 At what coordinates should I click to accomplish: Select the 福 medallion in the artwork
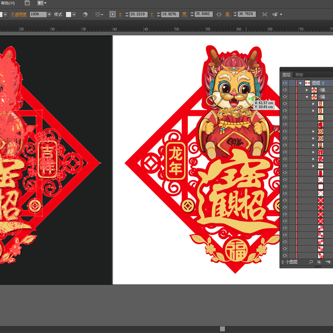tap(236, 250)
